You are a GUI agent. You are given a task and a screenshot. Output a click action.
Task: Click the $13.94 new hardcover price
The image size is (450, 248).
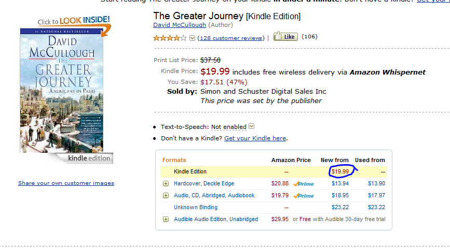340,184
